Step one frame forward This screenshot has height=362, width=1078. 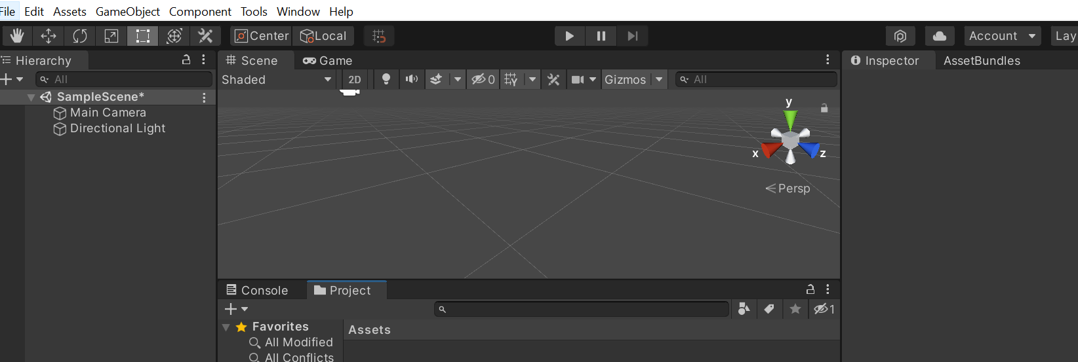point(633,36)
